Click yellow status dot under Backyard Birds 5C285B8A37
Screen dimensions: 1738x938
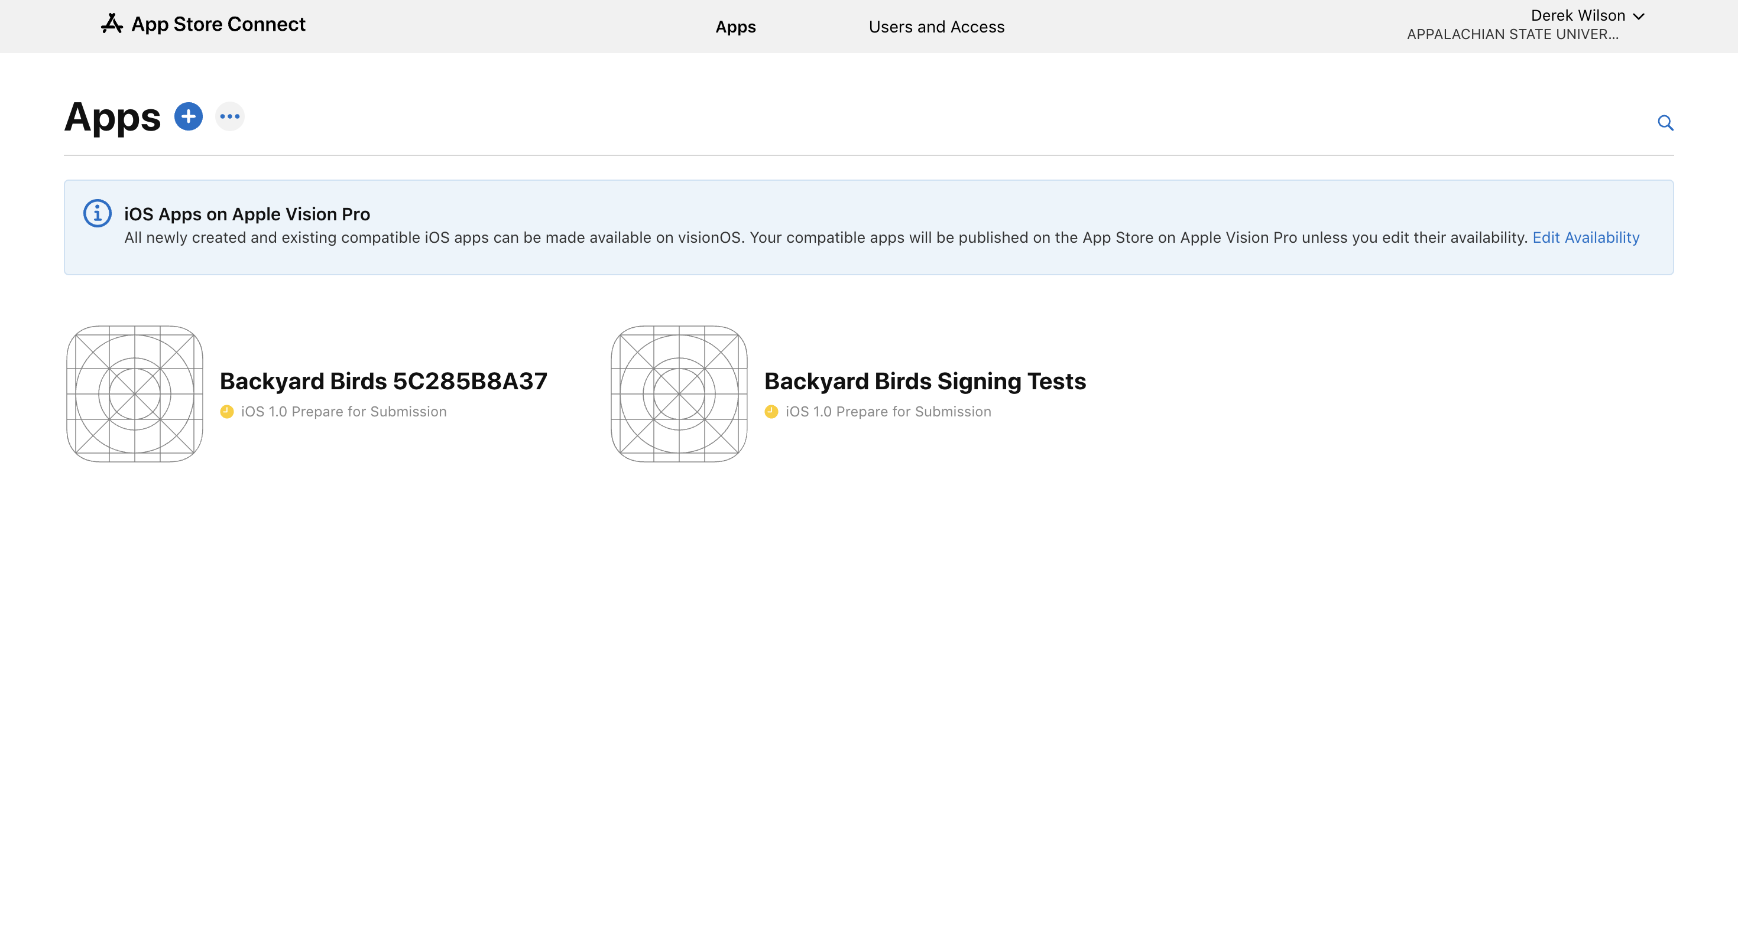[x=226, y=411]
